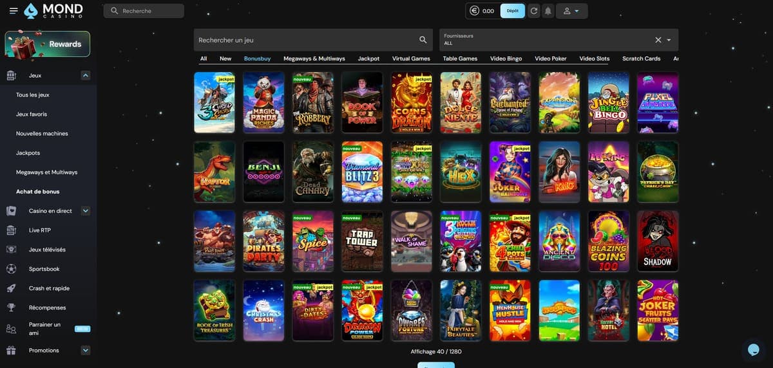Image resolution: width=773 pixels, height=368 pixels.
Task: Open the Christmas Crash game
Action: click(x=263, y=310)
